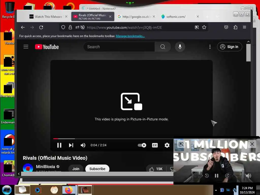Seek on the YouTube video progress bar
Screen dimensions: 260x195
pyautogui.click(x=113, y=138)
